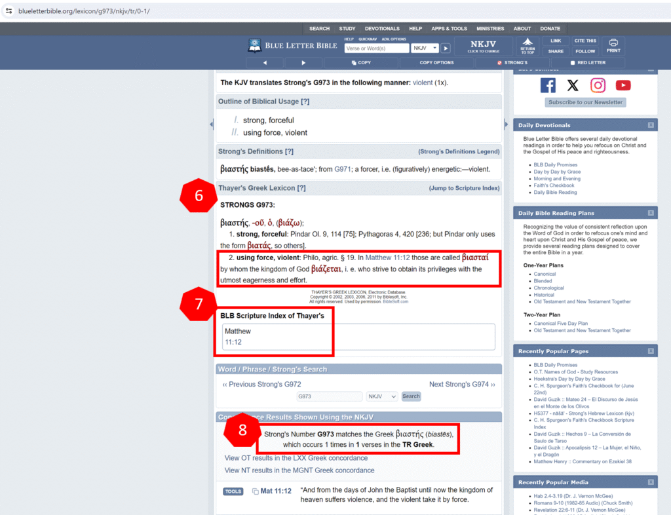Click Subscribe to our Newsletter button

(585, 102)
